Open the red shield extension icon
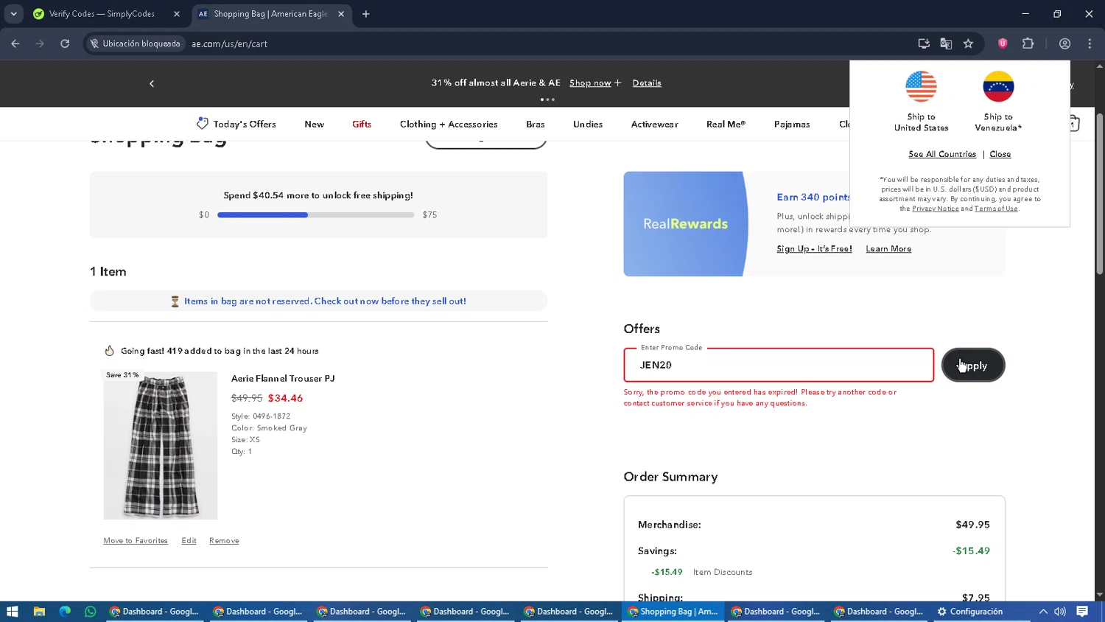1105x622 pixels. (1003, 43)
